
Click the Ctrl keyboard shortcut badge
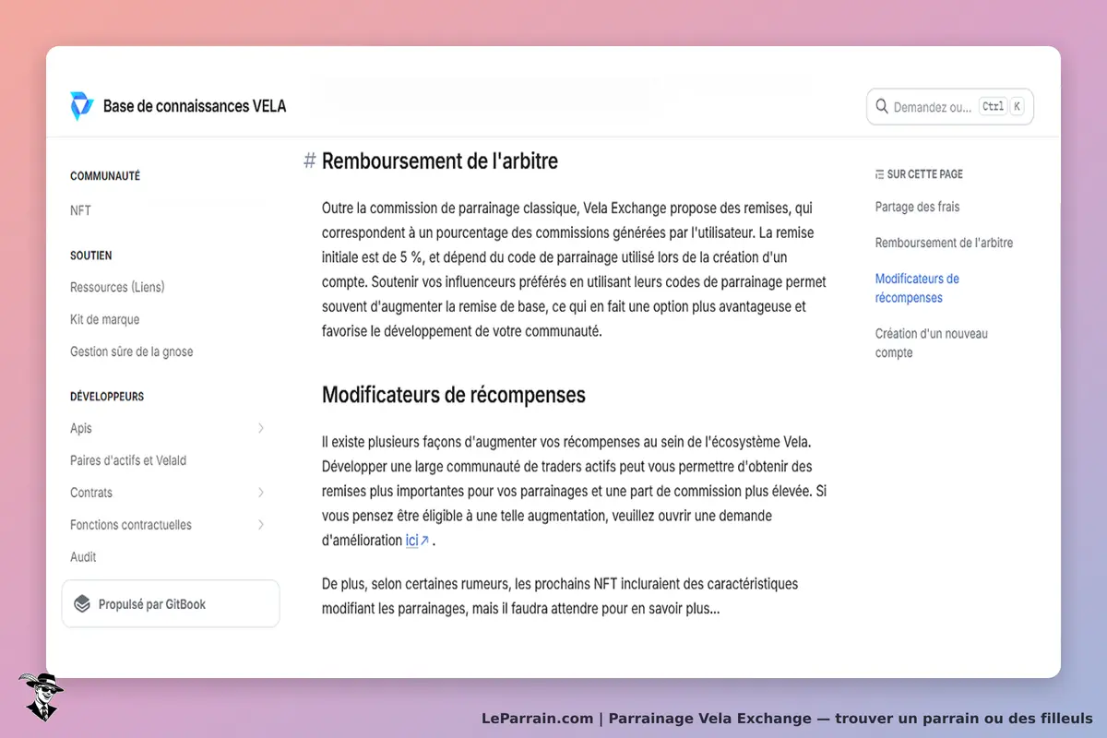click(x=993, y=107)
